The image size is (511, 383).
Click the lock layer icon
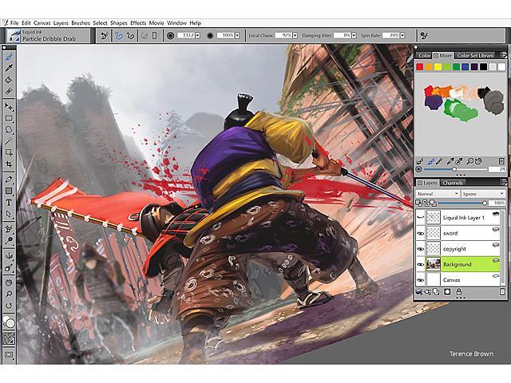click(459, 291)
